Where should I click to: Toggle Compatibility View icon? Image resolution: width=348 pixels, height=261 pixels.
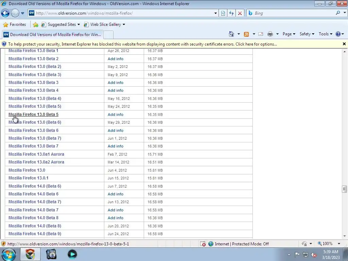[x=223, y=13]
